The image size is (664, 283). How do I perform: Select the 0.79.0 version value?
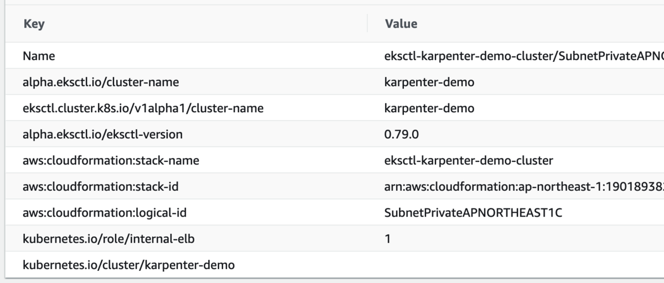(402, 134)
